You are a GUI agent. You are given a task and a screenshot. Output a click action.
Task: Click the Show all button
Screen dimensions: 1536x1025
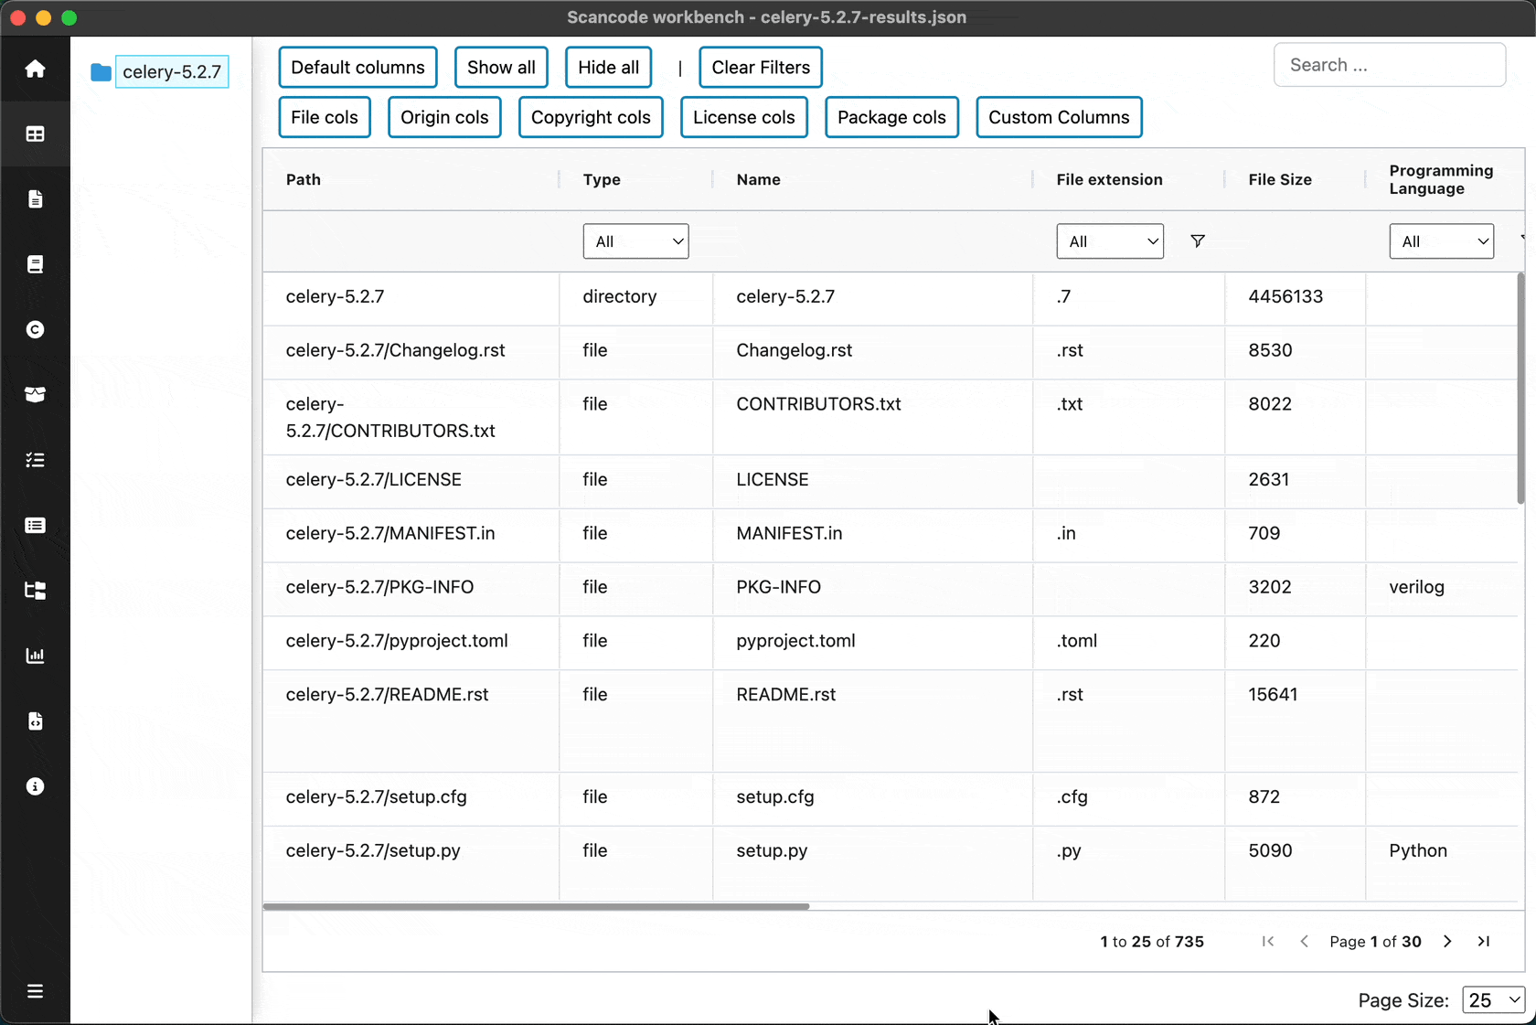point(501,68)
